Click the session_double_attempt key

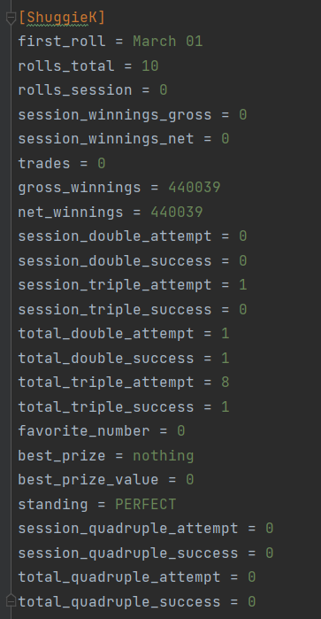coord(115,236)
